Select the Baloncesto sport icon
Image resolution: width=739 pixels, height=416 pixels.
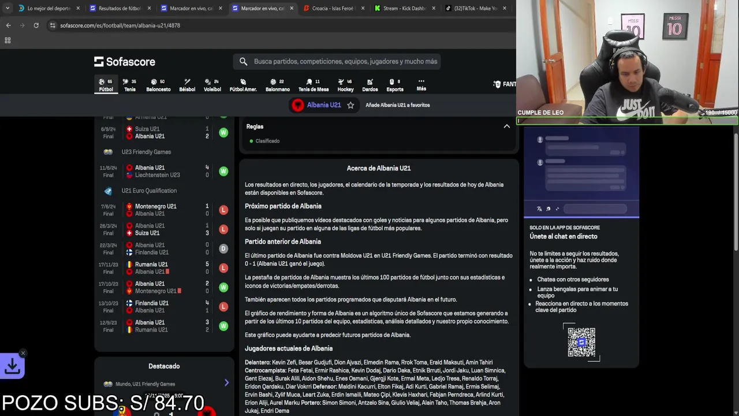tap(158, 85)
